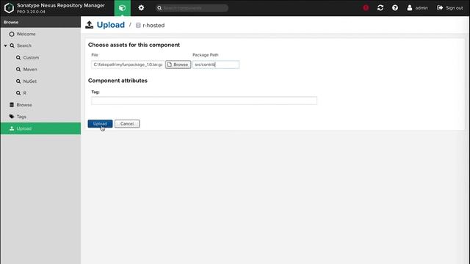This screenshot has width=470, height=264.
Task: Click the blue Upload button
Action: point(100,124)
